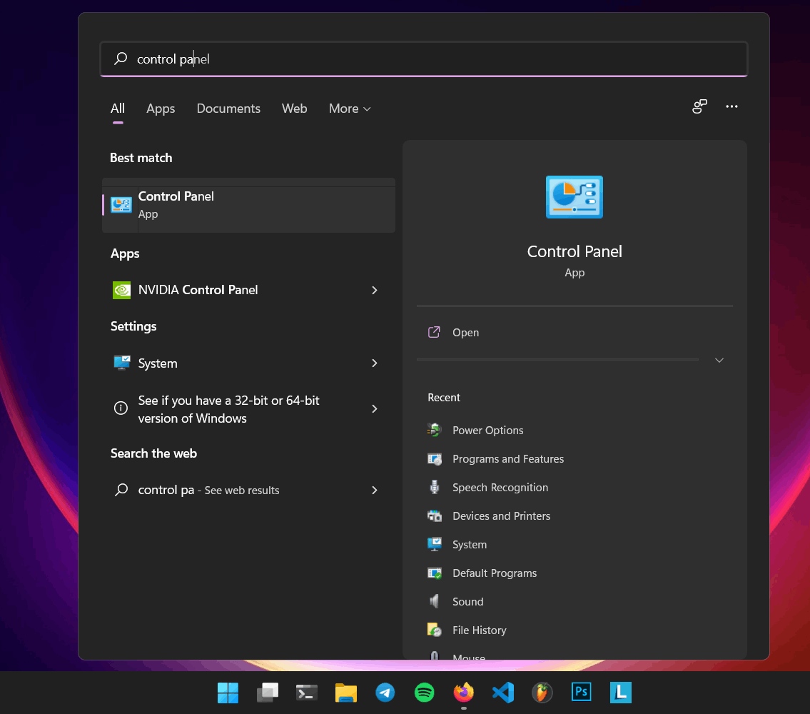The width and height of the screenshot is (810, 714).
Task: Click the Speech Recognition microphone icon
Action: tap(435, 487)
